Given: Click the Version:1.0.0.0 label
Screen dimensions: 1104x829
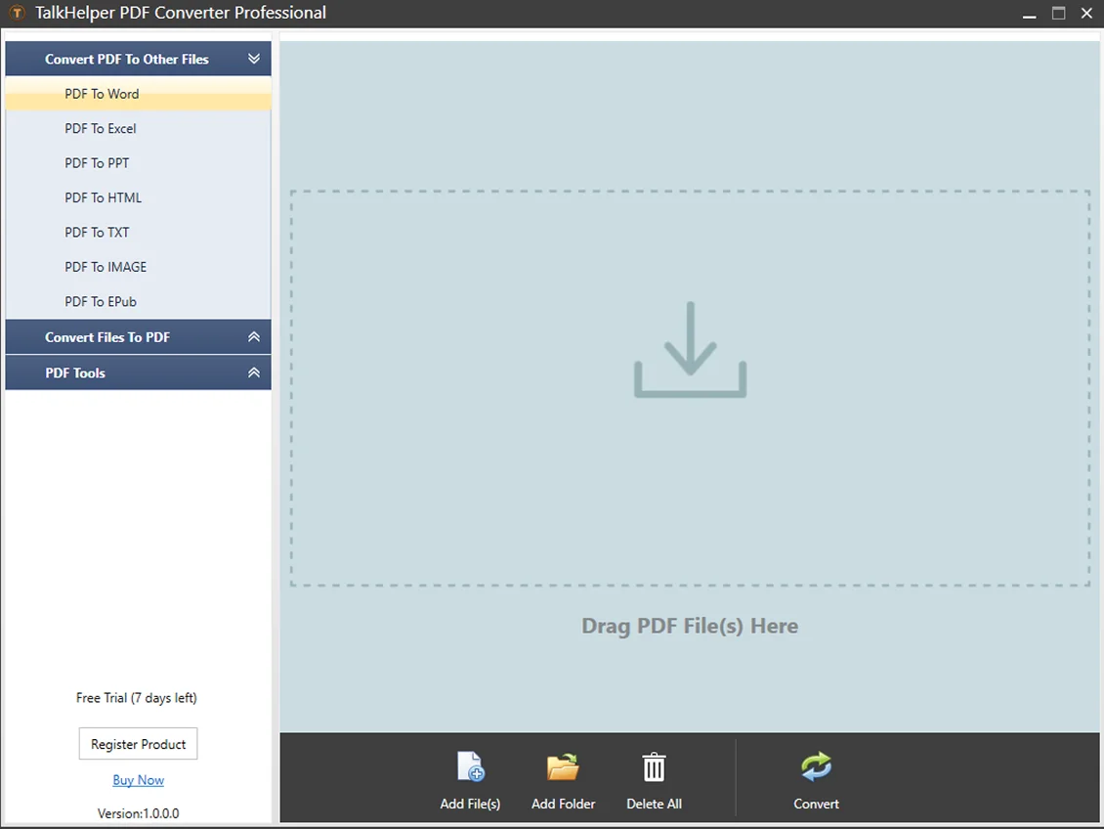Looking at the screenshot, I should tap(138, 812).
